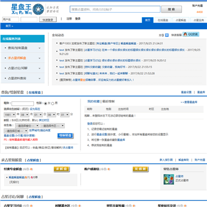Open the 21:52:28 post in 闲聊与灌水

[113, 74]
